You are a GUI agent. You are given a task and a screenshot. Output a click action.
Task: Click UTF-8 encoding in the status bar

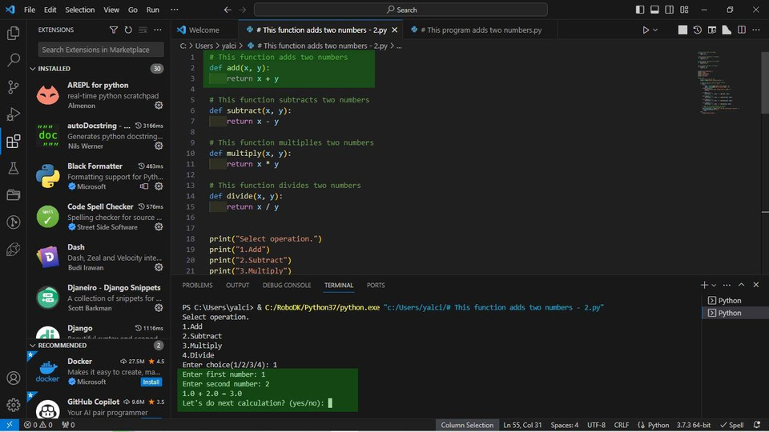596,425
